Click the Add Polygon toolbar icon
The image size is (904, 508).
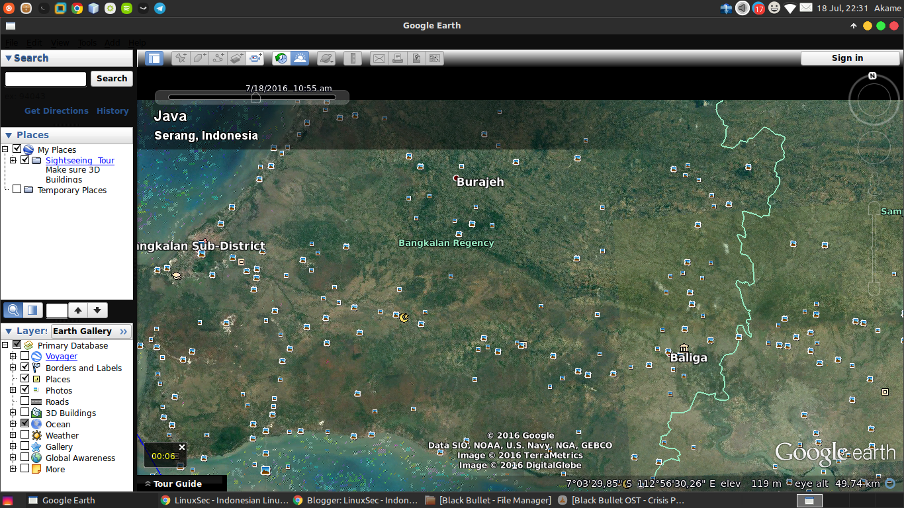199,58
